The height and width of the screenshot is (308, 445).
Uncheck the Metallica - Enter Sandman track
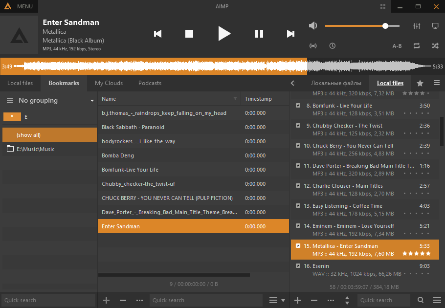(x=298, y=245)
